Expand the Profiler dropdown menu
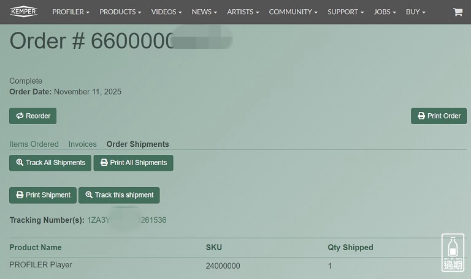 pyautogui.click(x=71, y=12)
